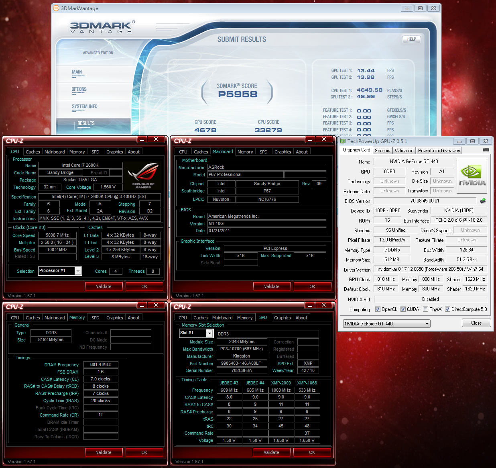Click the NVIDIA logo in GPU-Z
This screenshot has width=496, height=468.
[x=472, y=176]
